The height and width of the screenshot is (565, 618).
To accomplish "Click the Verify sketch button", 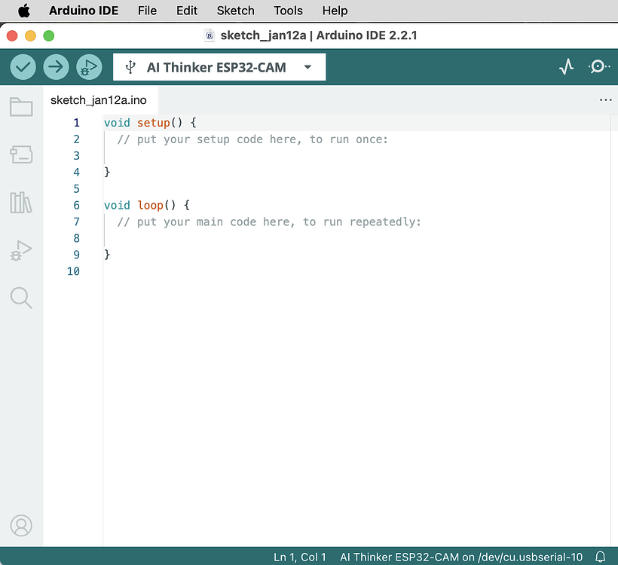I will tap(23, 67).
